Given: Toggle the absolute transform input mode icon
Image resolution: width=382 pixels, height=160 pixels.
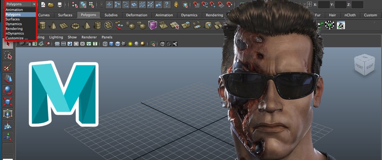Looking at the screenshot, I should tap(310, 4).
